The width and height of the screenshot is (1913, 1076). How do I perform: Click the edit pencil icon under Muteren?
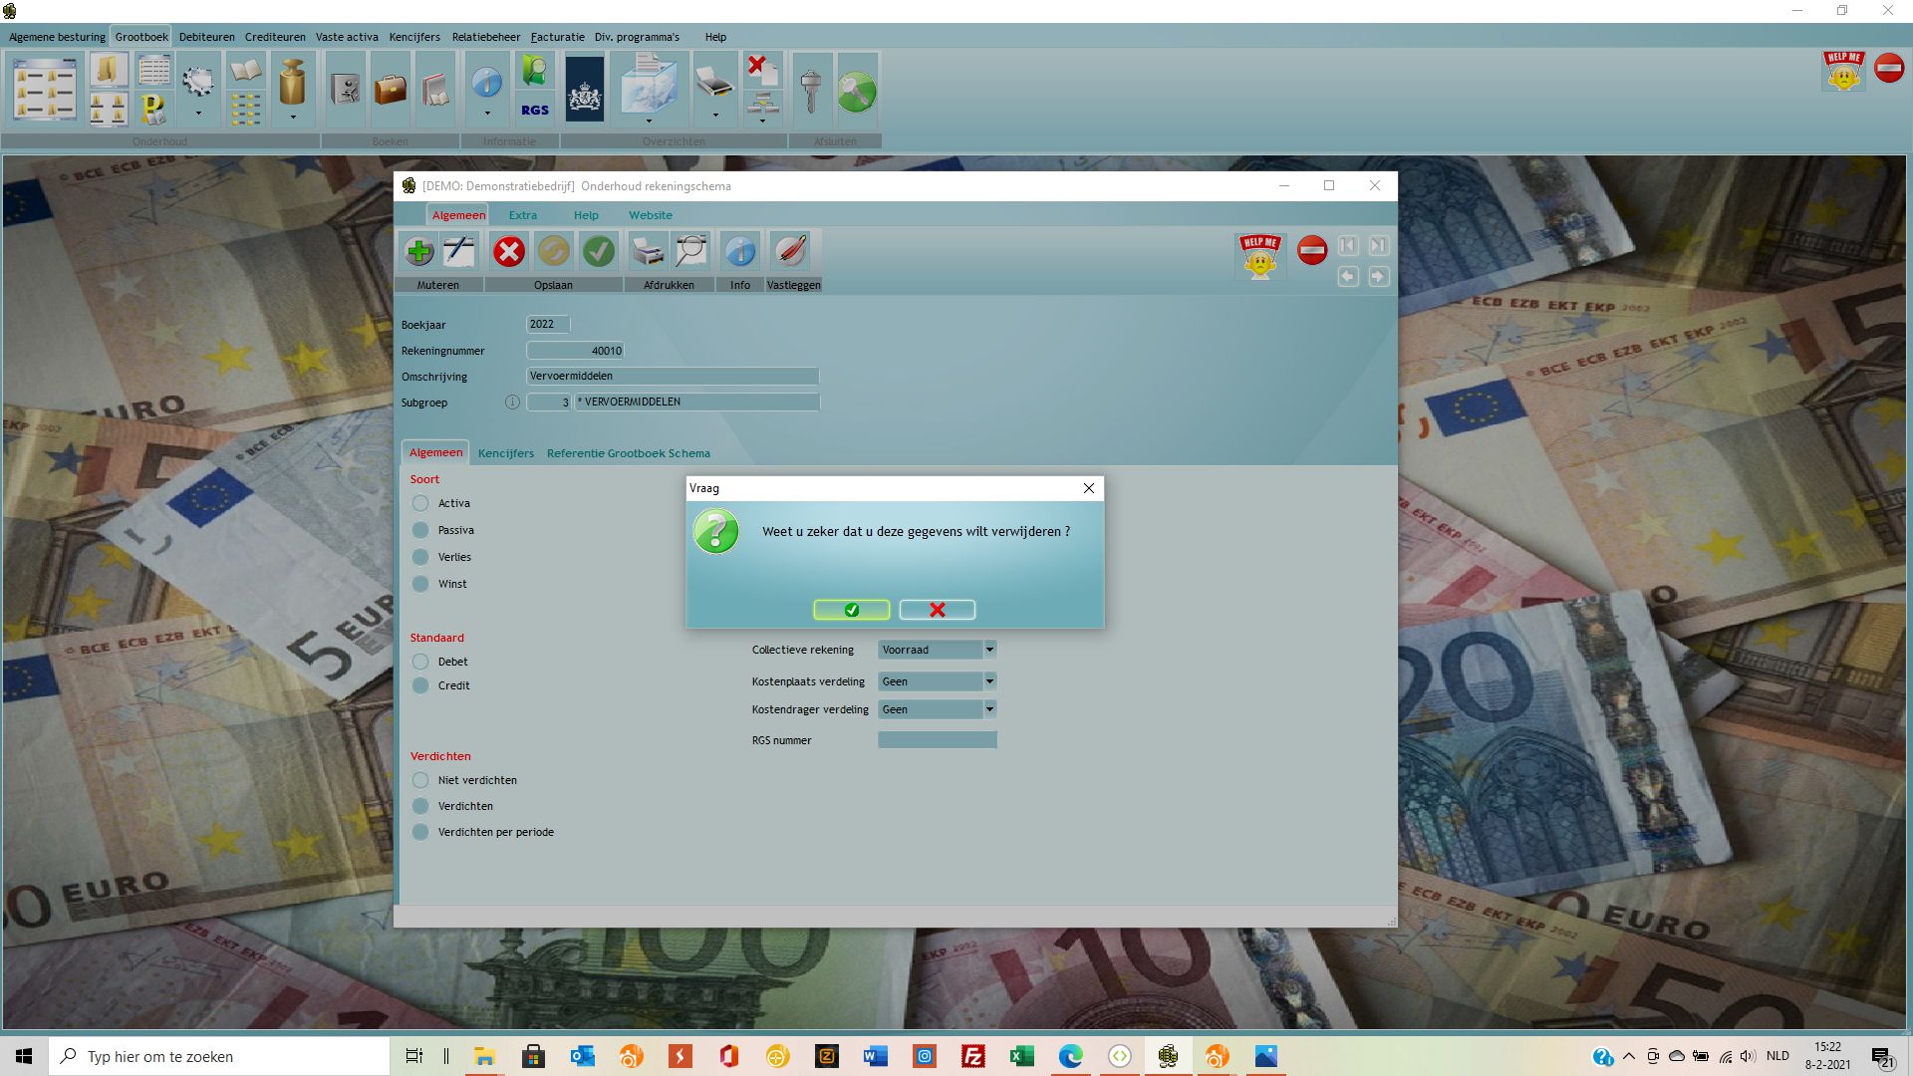[x=459, y=251]
